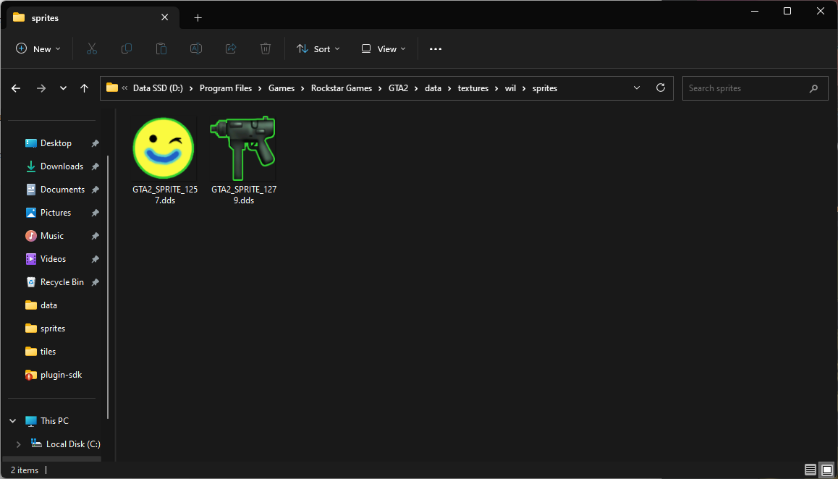The image size is (838, 479).
Task: Expand This PC in the sidebar
Action: click(12, 420)
